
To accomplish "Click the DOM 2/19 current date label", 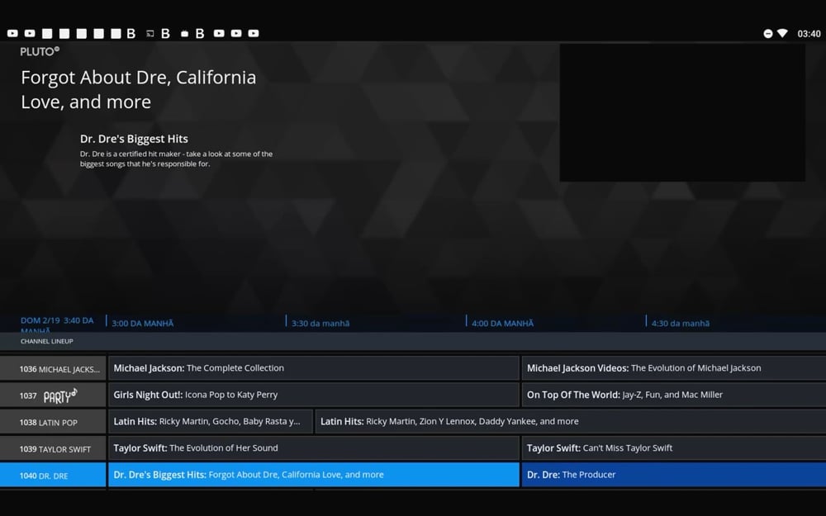I will (x=57, y=324).
